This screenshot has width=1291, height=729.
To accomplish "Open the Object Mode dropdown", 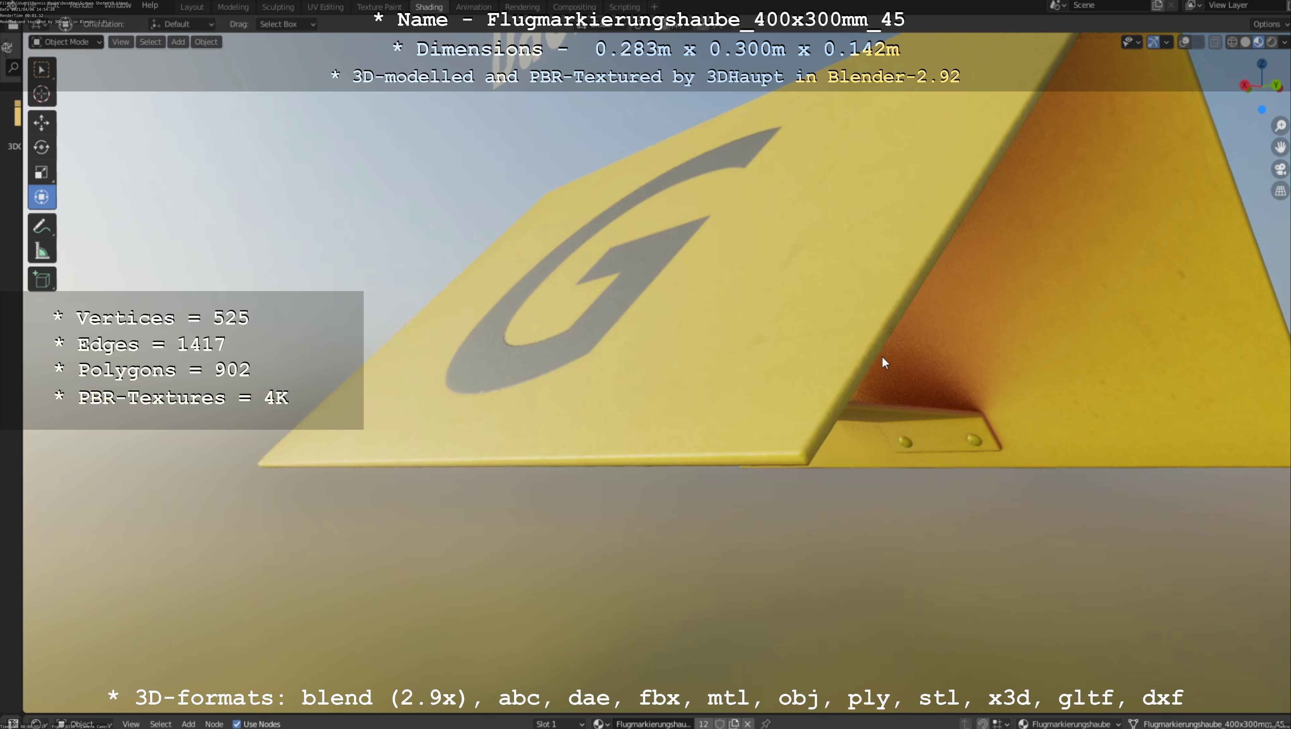I will [x=67, y=42].
